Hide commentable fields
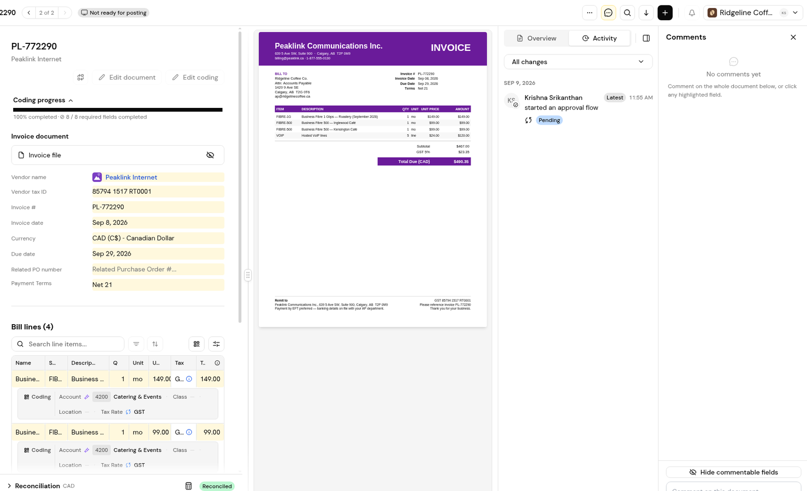 coord(733,472)
